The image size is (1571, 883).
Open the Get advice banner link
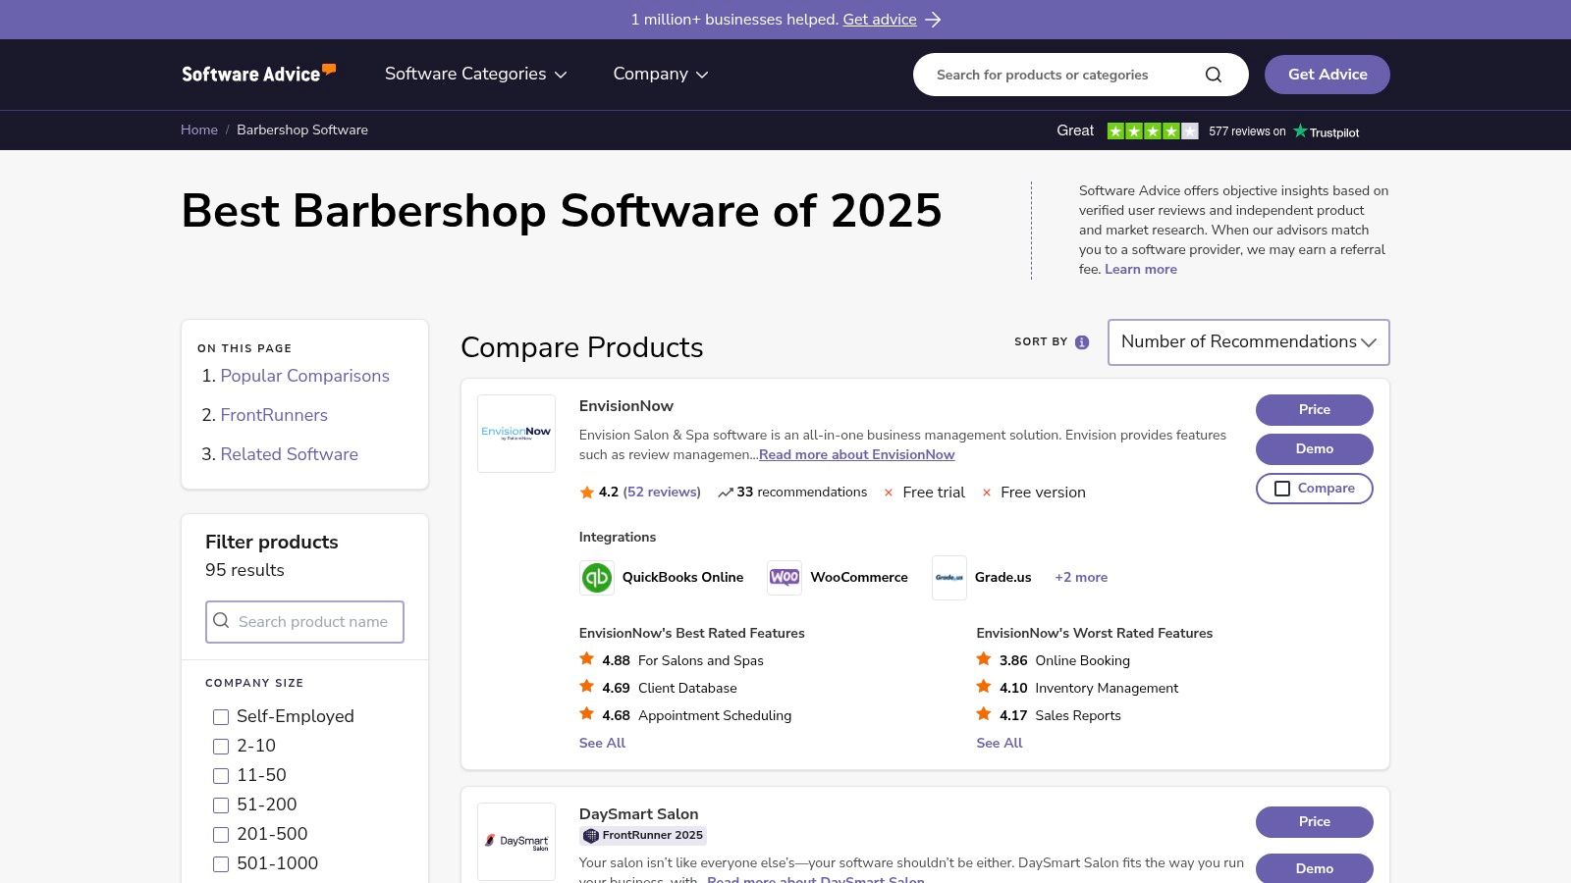pyautogui.click(x=880, y=20)
